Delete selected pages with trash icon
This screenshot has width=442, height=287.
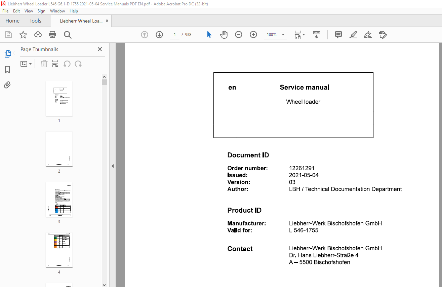pos(44,64)
